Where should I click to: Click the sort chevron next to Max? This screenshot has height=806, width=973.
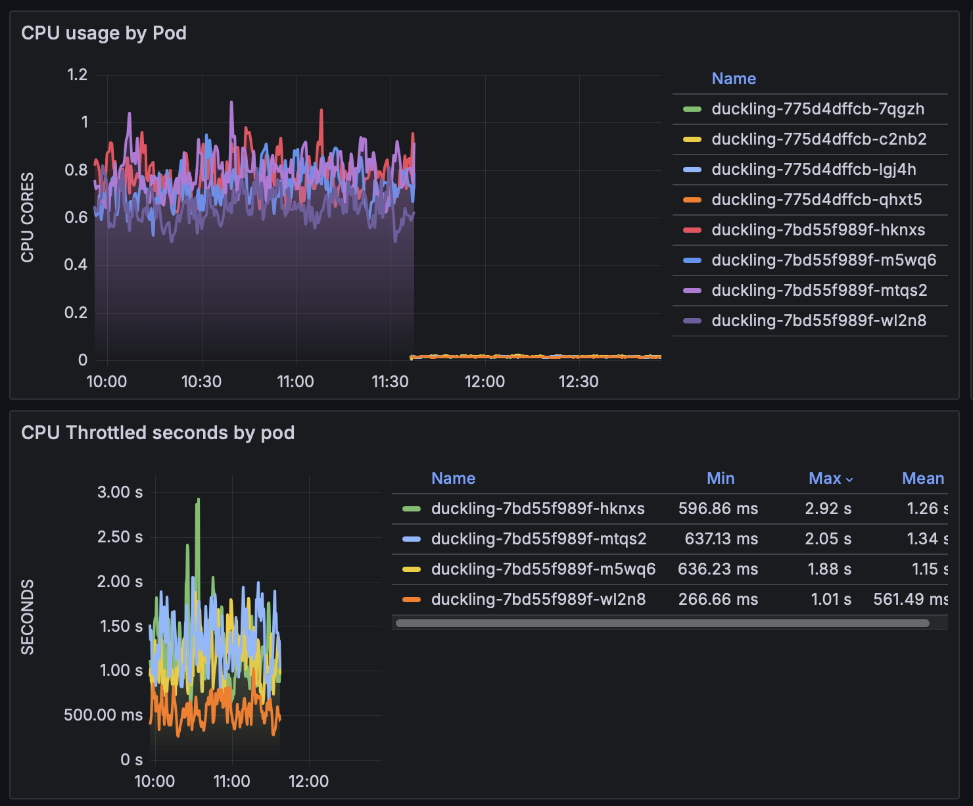(x=849, y=480)
